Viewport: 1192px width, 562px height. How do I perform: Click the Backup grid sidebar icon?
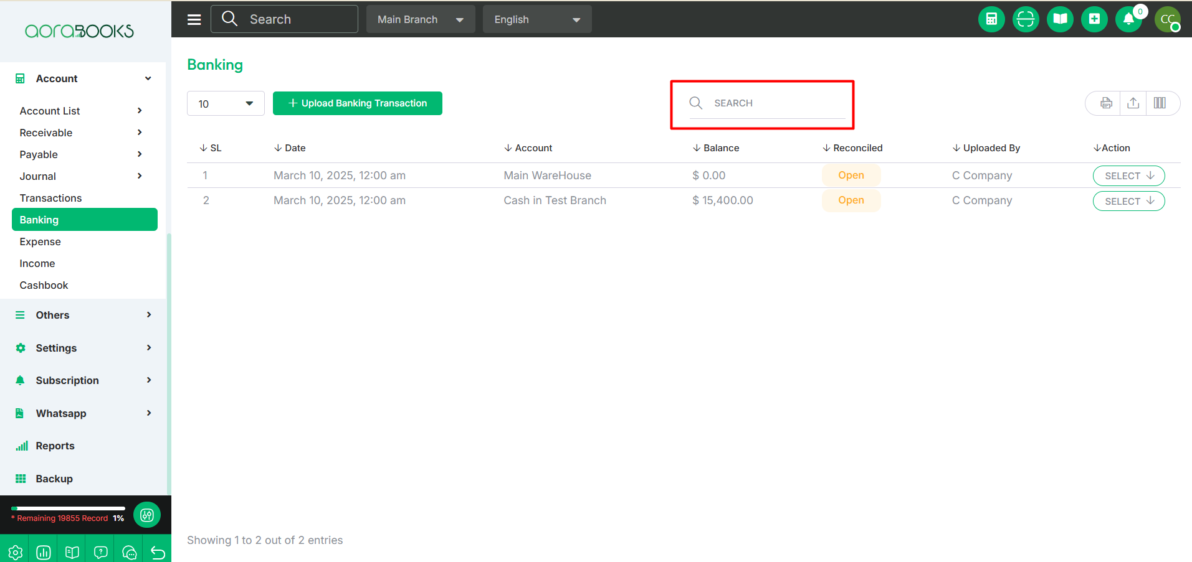(x=21, y=479)
